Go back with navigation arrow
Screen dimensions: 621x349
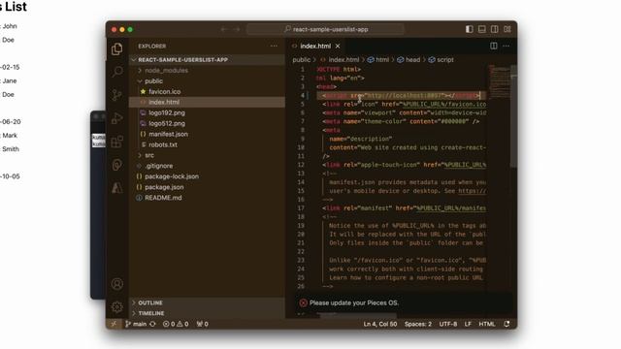(x=224, y=29)
